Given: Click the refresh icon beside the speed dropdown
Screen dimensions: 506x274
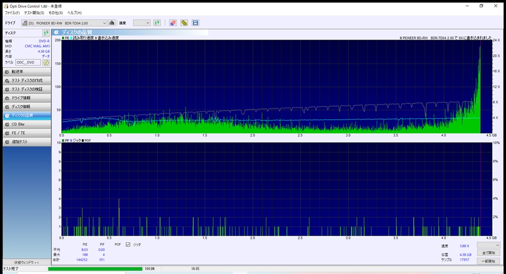Looking at the screenshot, I should pos(157,23).
